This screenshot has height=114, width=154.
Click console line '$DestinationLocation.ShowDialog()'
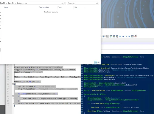[x=99, y=79]
